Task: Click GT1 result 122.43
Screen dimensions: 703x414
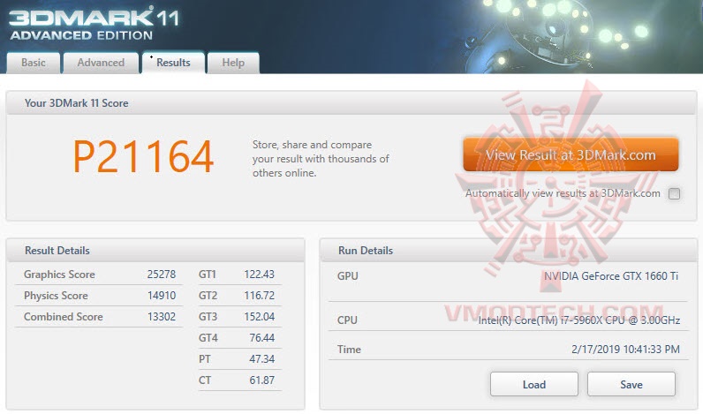Action: [259, 275]
